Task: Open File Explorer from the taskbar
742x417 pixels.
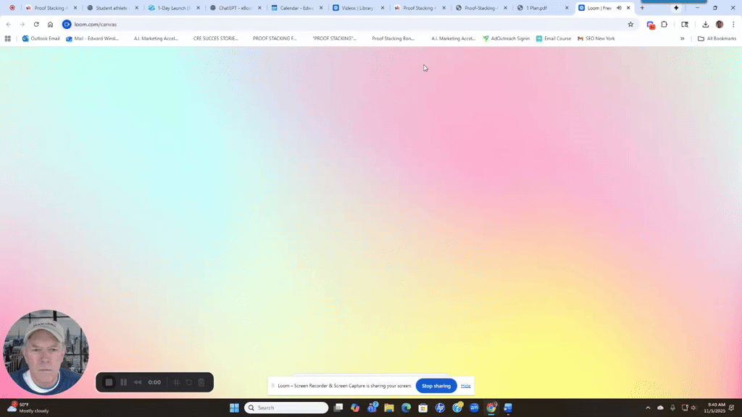Action: [389, 408]
